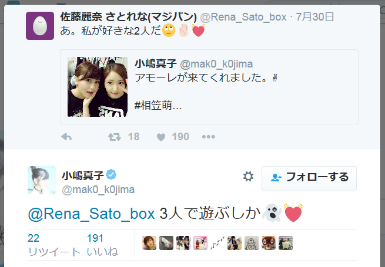
Task: Open the gear settings dropdown
Action: point(248,177)
